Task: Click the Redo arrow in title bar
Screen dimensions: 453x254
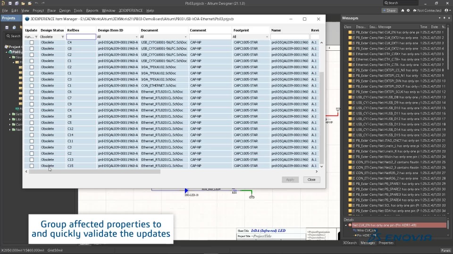Action: pos(43,3)
